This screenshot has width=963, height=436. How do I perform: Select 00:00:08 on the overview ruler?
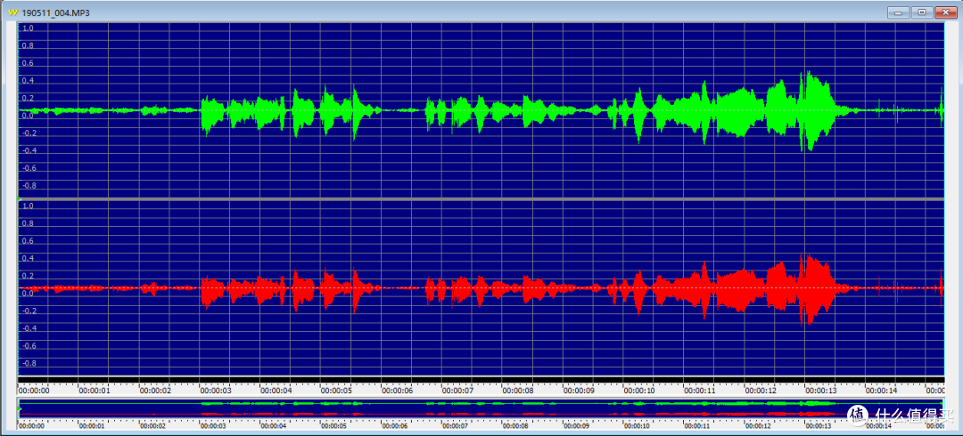(x=516, y=425)
